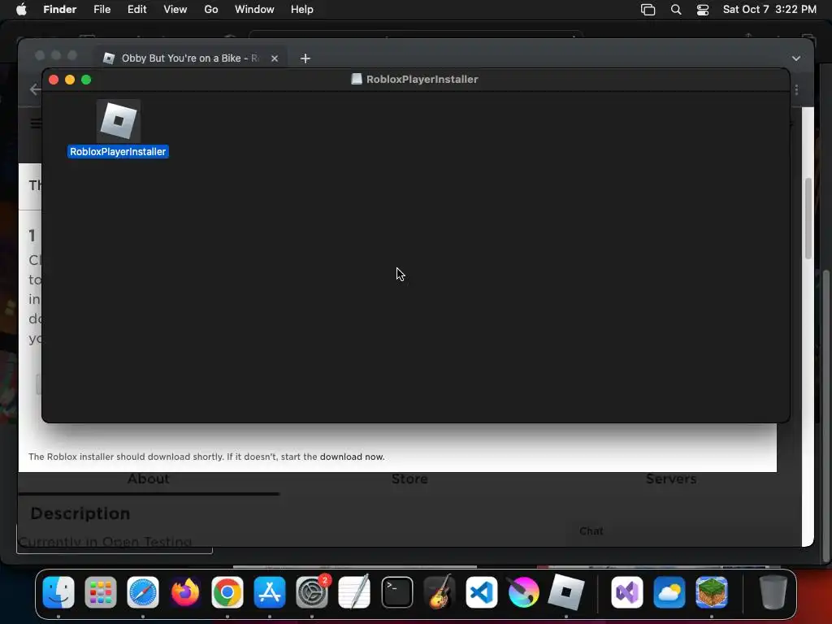Expand the browser tab list chevron

pos(796,58)
